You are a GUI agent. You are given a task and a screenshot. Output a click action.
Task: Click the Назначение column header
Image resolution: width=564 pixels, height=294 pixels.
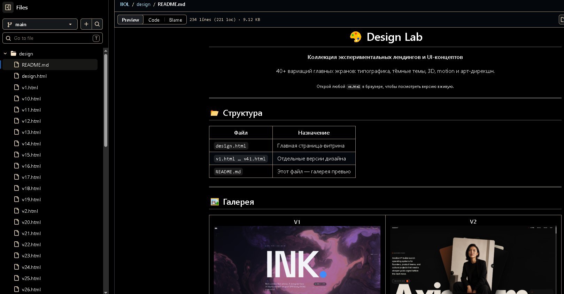click(x=314, y=133)
